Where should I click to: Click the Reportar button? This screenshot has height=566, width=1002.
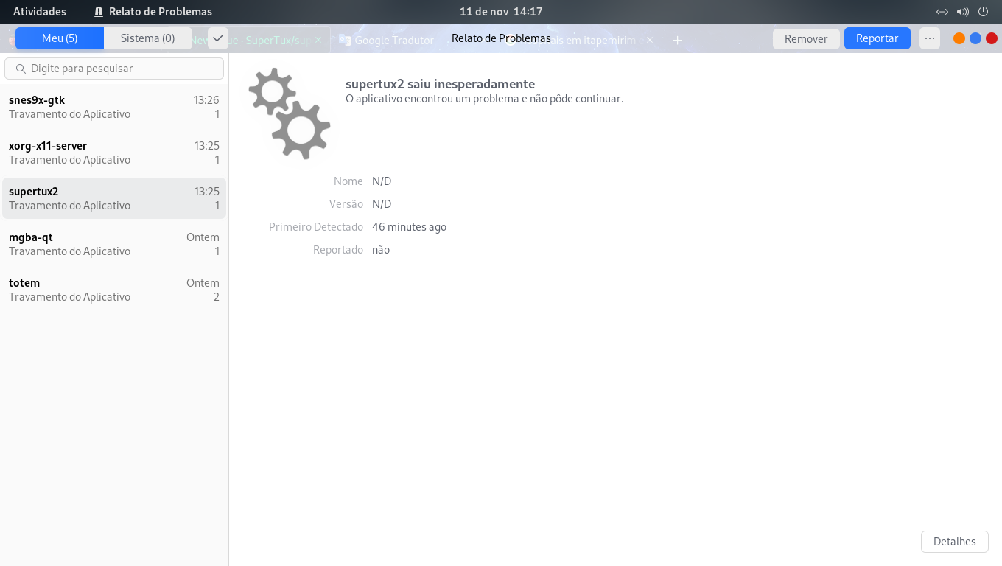coord(877,38)
